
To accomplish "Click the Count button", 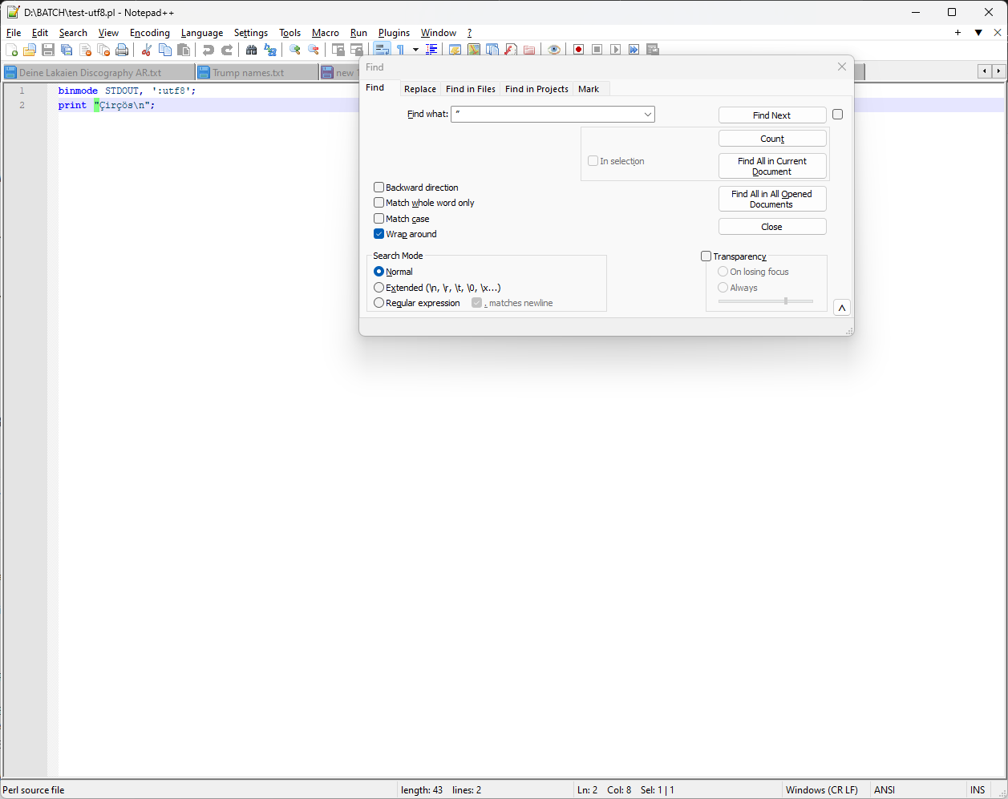I will (x=771, y=139).
